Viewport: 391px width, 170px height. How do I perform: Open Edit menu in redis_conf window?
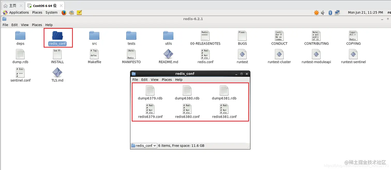click(x=145, y=80)
